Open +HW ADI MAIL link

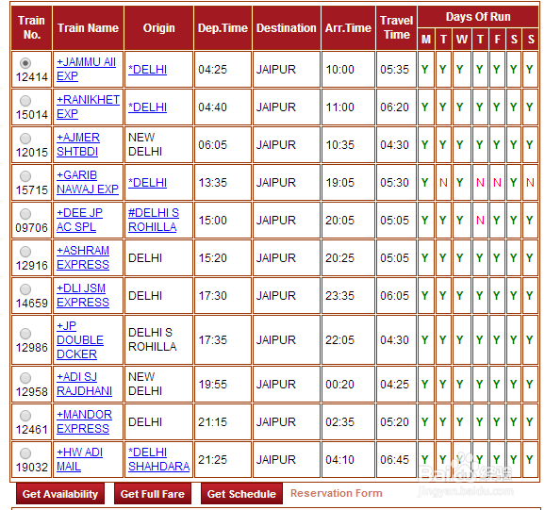[x=79, y=459]
